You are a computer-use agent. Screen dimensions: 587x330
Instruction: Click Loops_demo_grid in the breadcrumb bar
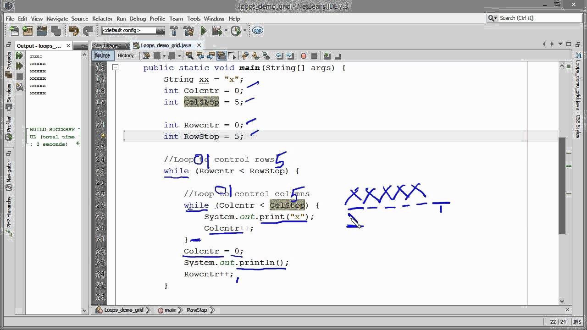tap(120, 310)
